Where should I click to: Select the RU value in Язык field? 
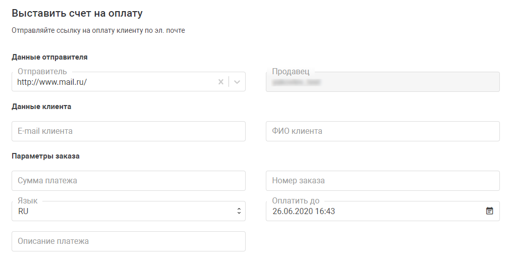click(x=23, y=212)
